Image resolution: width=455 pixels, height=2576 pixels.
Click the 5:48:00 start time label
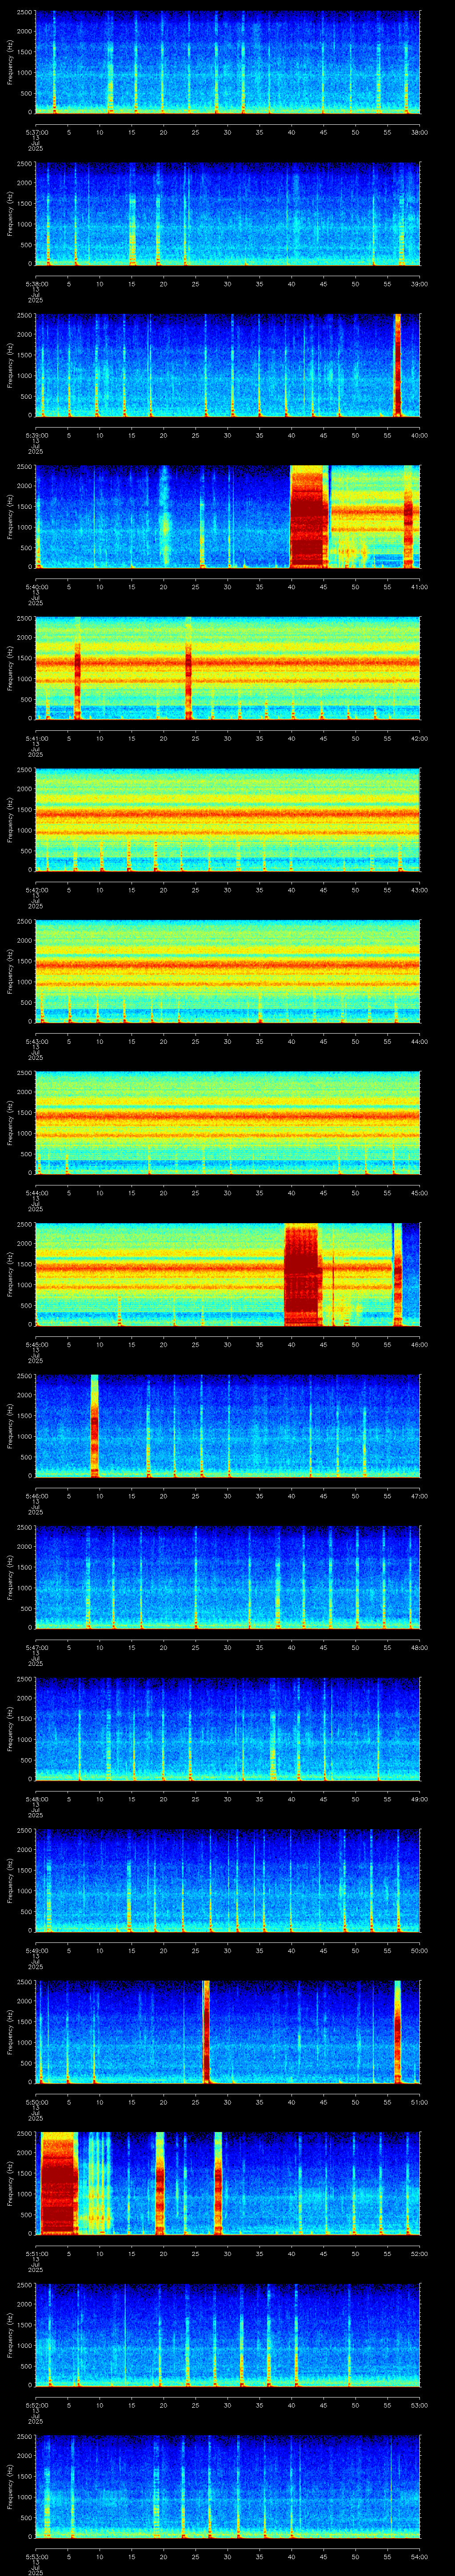36,1799
